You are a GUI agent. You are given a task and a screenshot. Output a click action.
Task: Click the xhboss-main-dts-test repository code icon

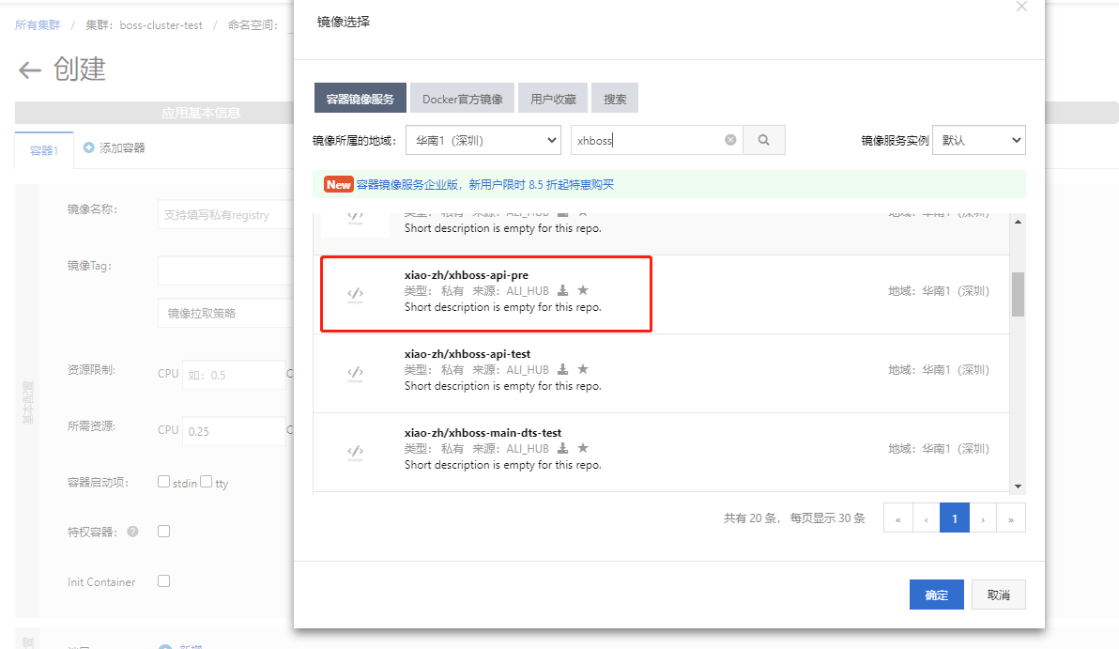click(x=356, y=451)
